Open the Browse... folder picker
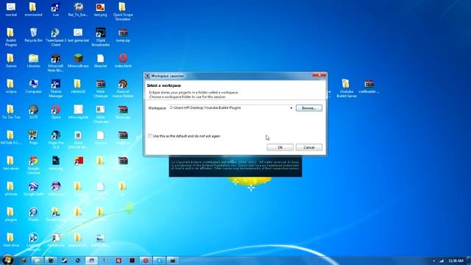The image size is (471, 265). coord(309,108)
